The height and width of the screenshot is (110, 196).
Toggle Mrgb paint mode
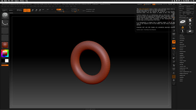43,9
